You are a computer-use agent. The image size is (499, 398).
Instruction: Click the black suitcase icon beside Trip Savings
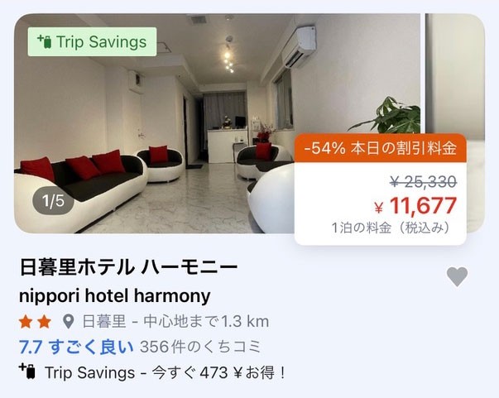(27, 372)
